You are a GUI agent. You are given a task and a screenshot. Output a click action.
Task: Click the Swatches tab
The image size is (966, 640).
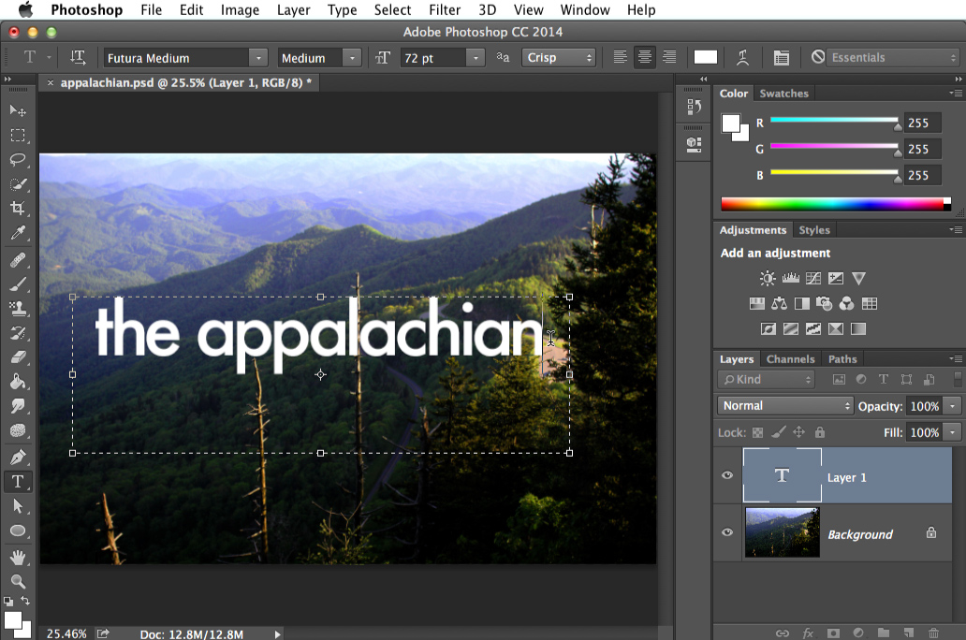coord(784,93)
